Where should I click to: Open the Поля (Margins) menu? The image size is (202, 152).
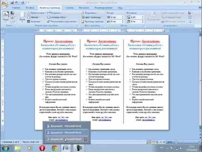pos(22,17)
